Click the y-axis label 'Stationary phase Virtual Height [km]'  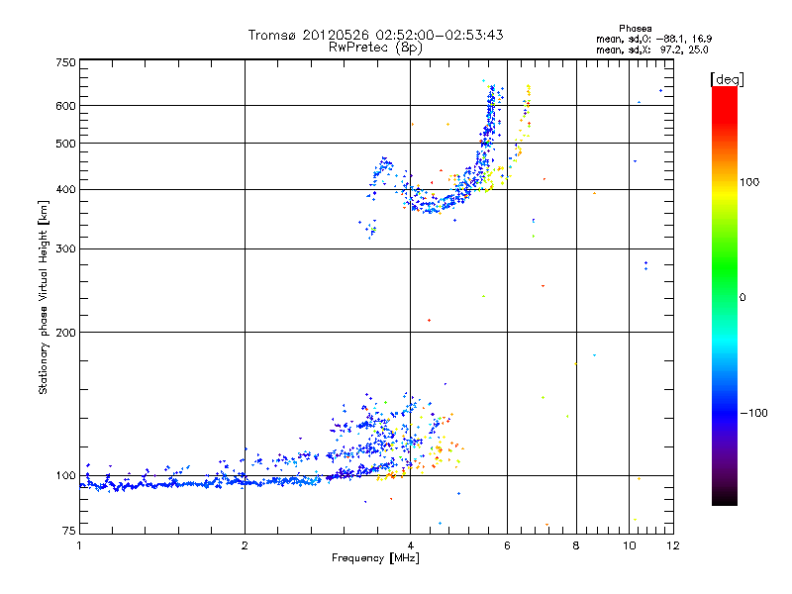pos(43,297)
